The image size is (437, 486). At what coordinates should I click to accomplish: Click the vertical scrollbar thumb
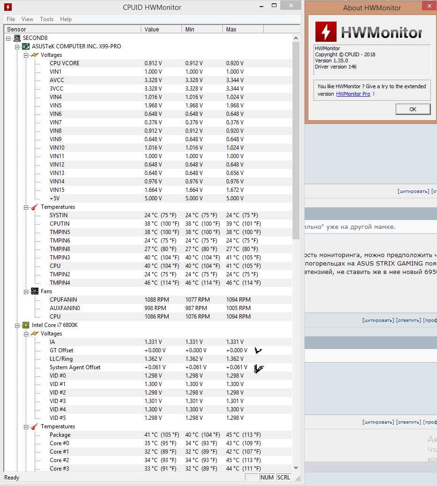pos(296,140)
